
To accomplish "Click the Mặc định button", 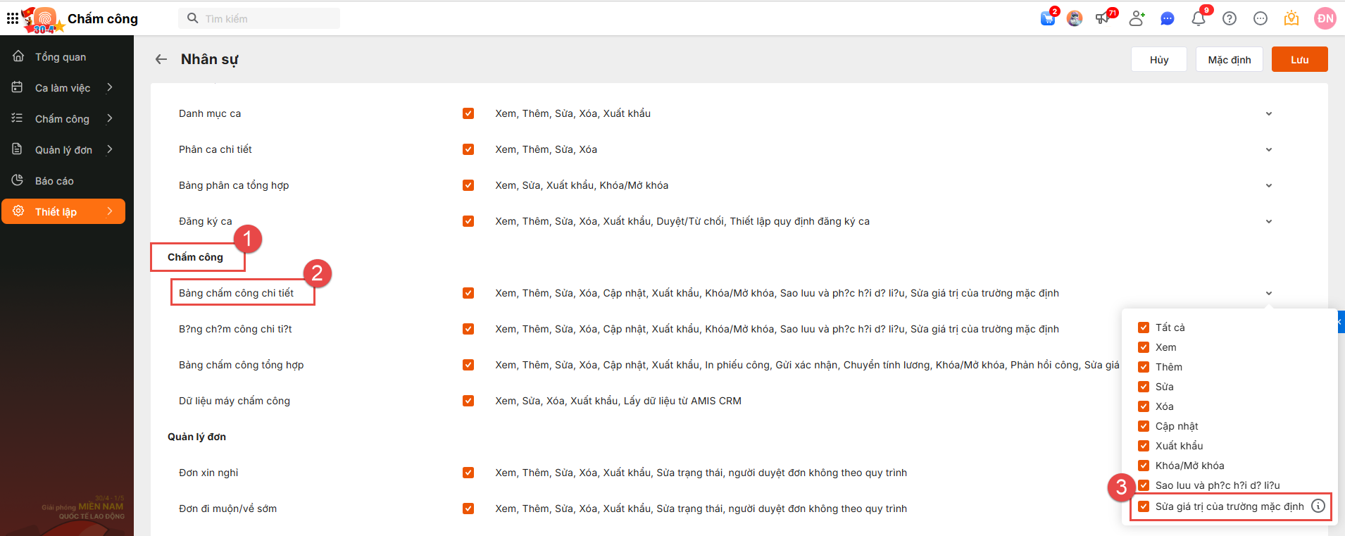I will [x=1229, y=60].
